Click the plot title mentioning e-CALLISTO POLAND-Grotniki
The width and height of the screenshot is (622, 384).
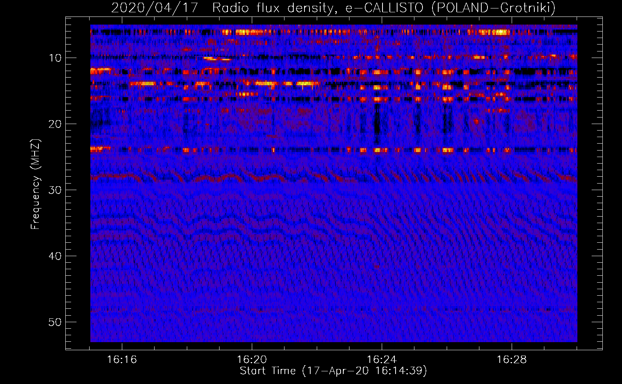click(333, 8)
